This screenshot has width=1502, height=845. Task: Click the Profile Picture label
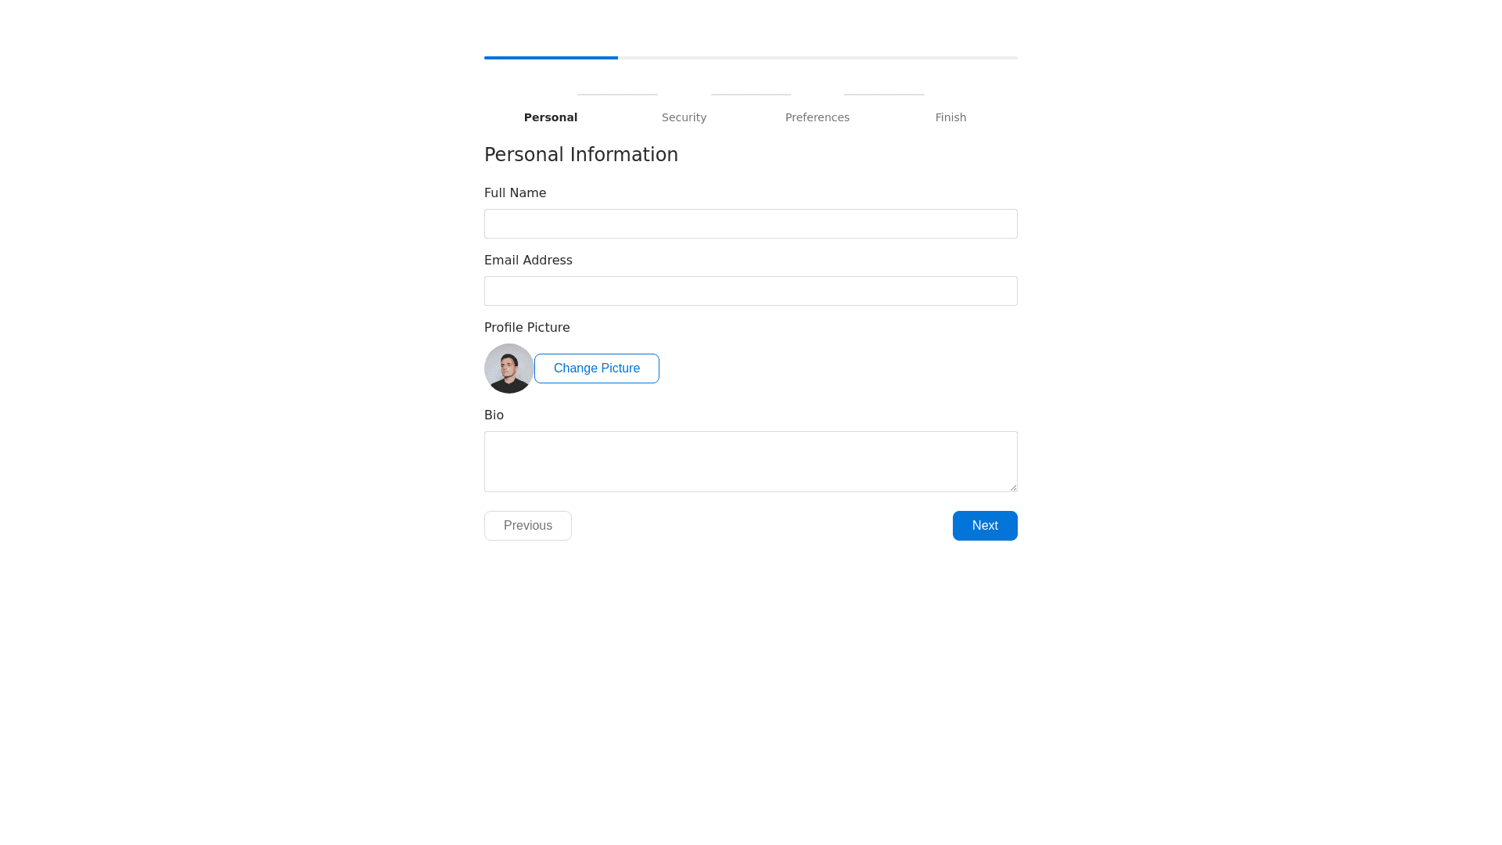tap(526, 328)
